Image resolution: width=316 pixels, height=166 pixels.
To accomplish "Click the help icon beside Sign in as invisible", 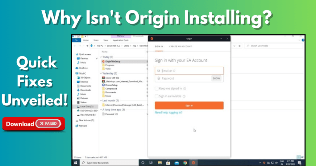I will tap(184, 96).
